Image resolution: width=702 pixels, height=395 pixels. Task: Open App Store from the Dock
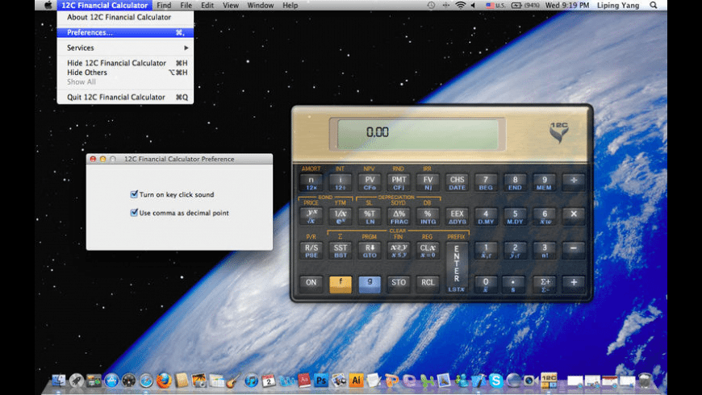click(111, 380)
